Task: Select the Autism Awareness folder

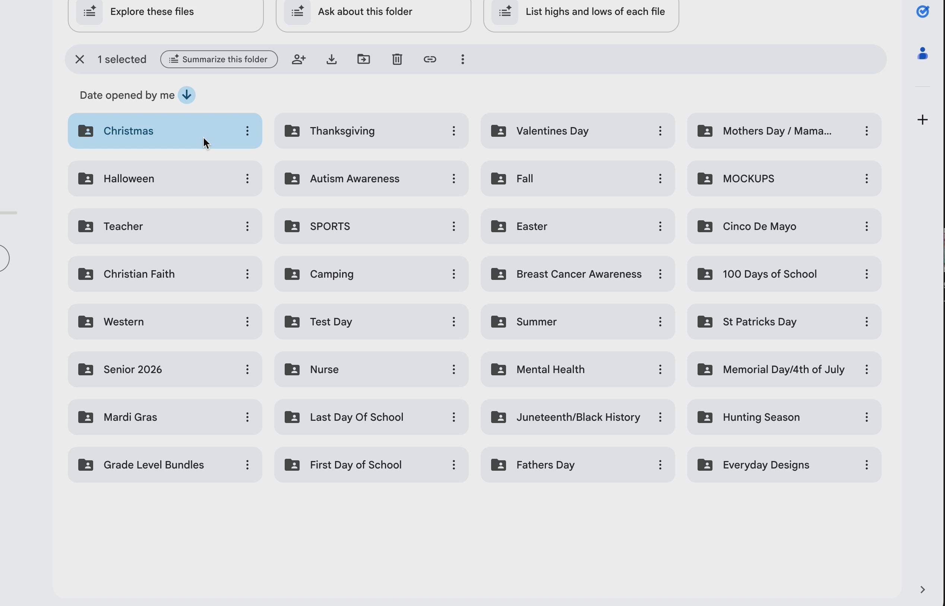Action: pos(354,179)
